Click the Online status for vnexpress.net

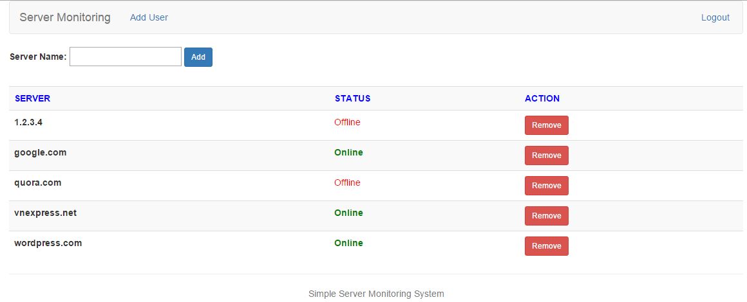click(x=349, y=213)
